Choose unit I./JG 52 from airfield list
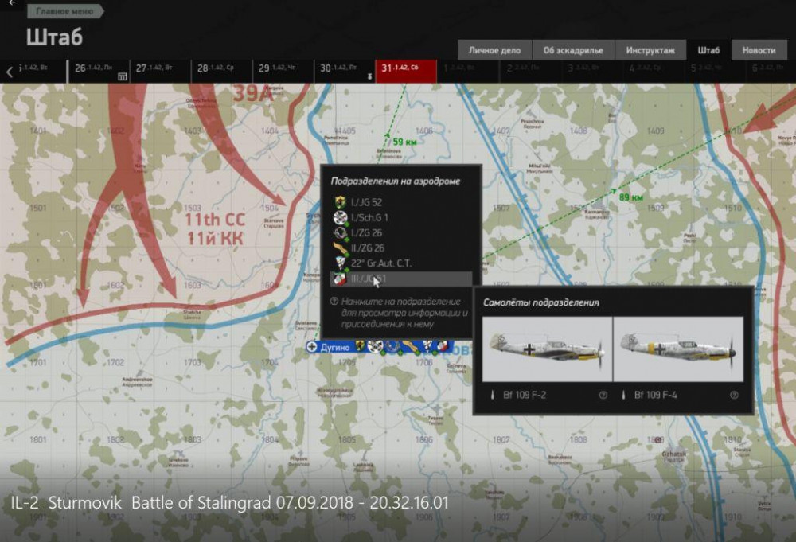Image resolution: width=796 pixels, height=542 pixels. 401,202
